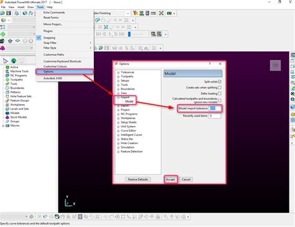The image size is (295, 227).
Task: Select Model under Import in Options tree
Action: pyautogui.click(x=129, y=102)
